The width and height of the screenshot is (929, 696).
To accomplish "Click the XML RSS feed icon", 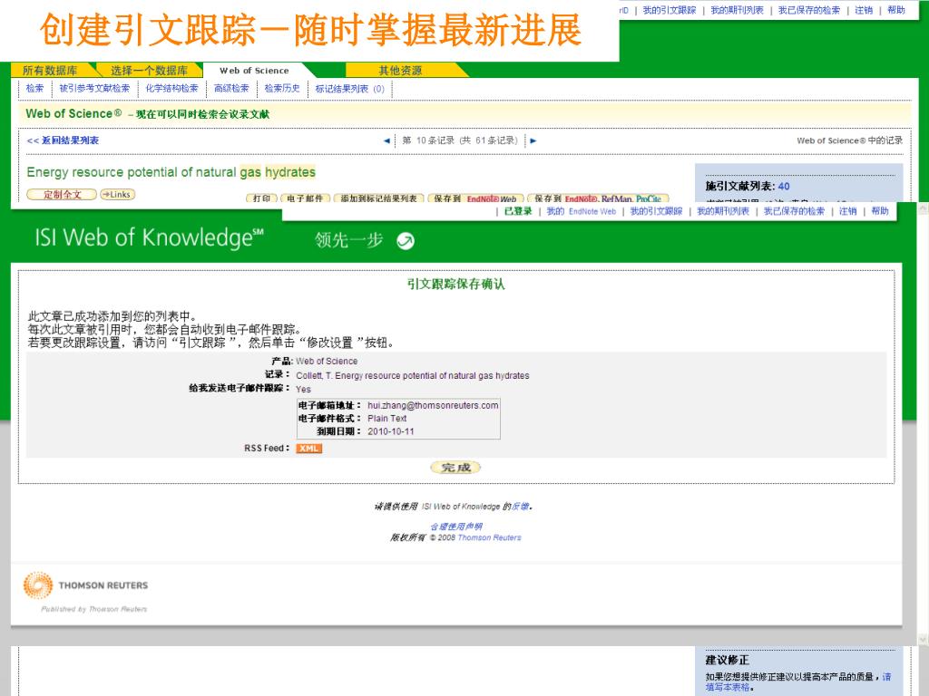I will click(308, 449).
